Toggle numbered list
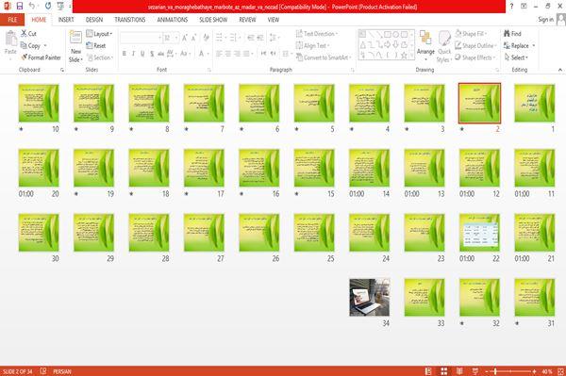This screenshot has width=566, height=376. (234, 38)
